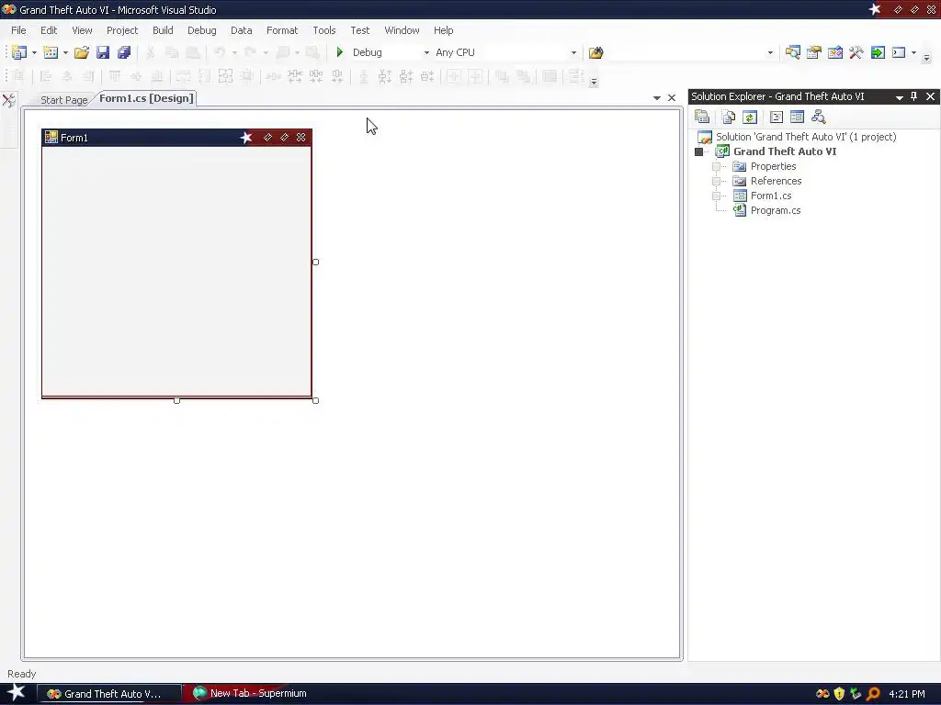Image resolution: width=941 pixels, height=705 pixels.
Task: Select the Form1.cs [Design] tab
Action: pyautogui.click(x=146, y=98)
